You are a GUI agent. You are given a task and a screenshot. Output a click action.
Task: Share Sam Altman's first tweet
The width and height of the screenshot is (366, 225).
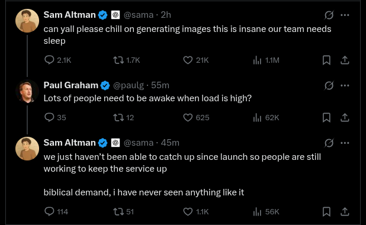(x=345, y=60)
